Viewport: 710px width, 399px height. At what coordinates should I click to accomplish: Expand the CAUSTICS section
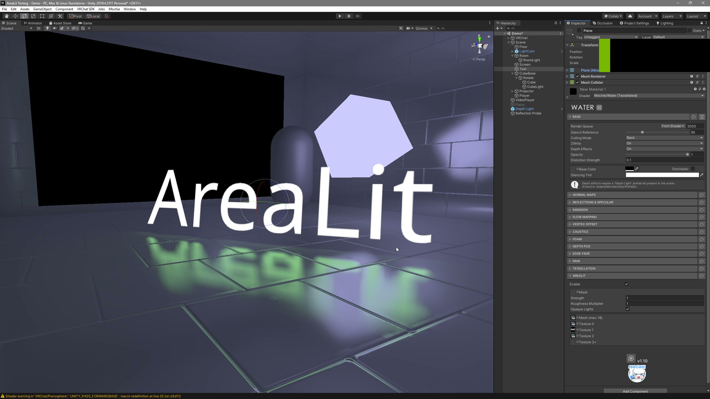580,232
